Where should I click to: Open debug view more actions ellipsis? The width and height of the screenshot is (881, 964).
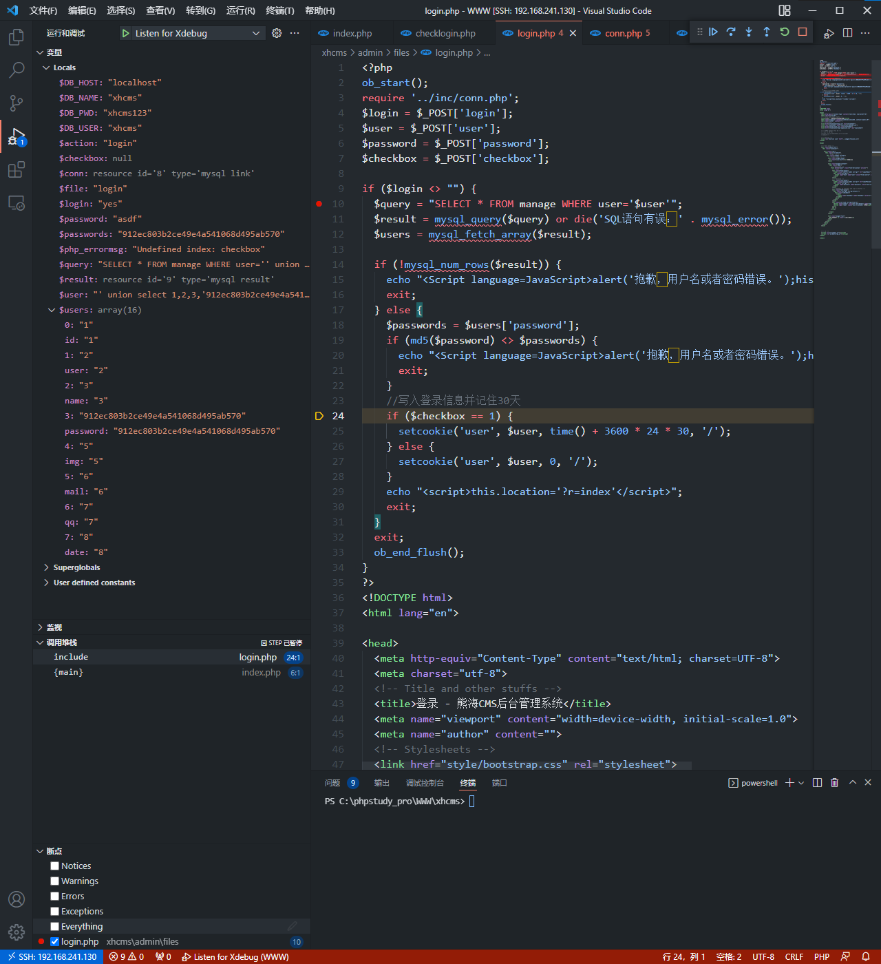pos(295,33)
